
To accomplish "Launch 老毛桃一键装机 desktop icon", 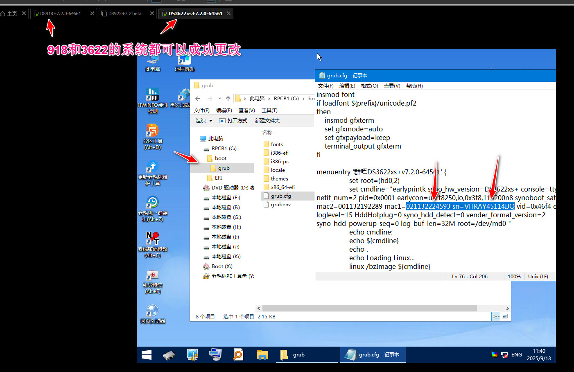I will 153,209.
